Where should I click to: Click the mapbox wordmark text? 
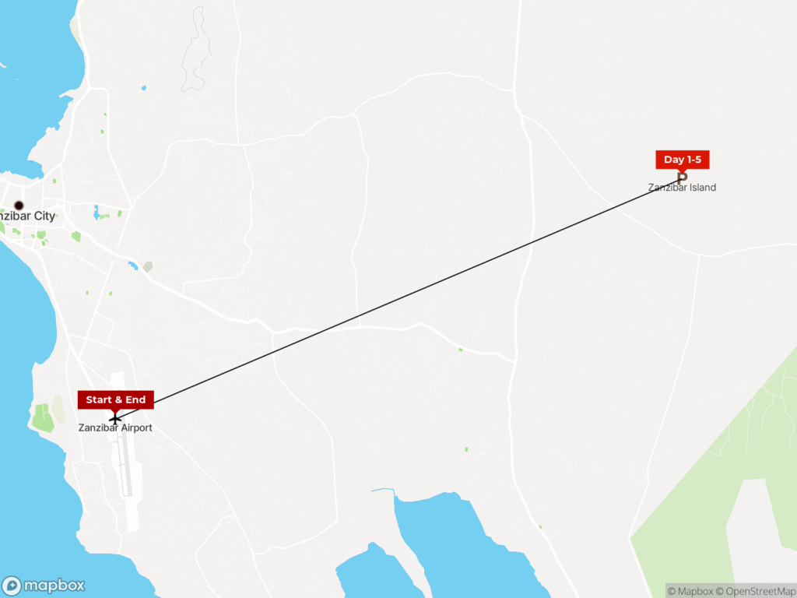click(54, 586)
